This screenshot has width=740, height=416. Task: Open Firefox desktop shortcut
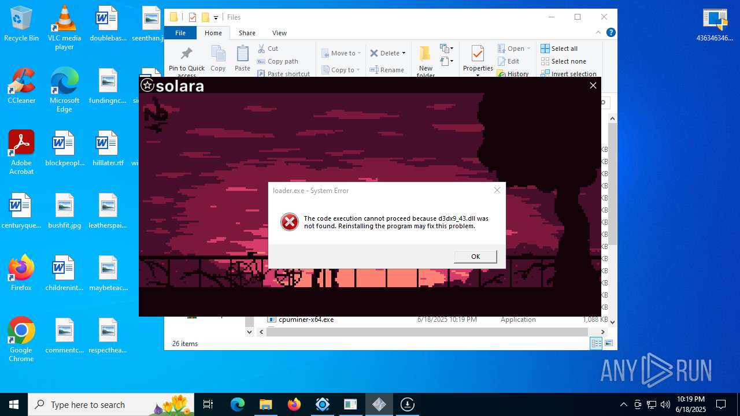(x=21, y=273)
